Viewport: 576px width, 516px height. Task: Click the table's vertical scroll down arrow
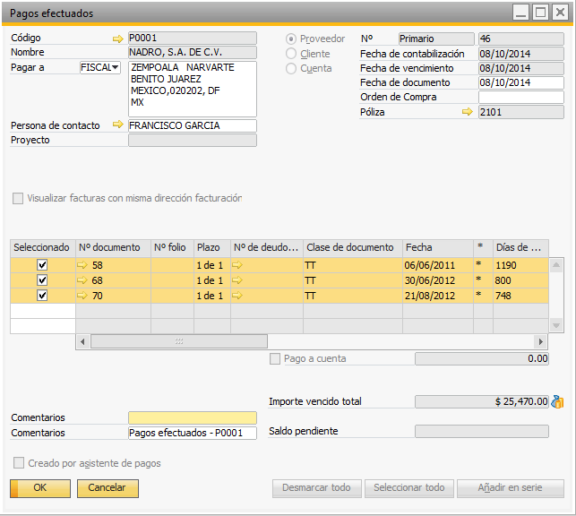(x=556, y=325)
